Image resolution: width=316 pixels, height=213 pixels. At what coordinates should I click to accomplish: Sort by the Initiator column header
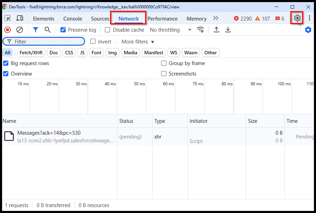217,121
